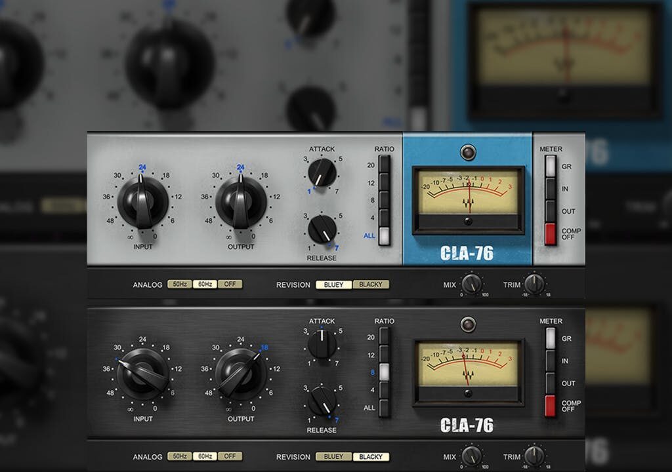Viewport: 672px width, 472px height.
Task: Click the MIX knob on upper plugin
Action: coord(471,284)
